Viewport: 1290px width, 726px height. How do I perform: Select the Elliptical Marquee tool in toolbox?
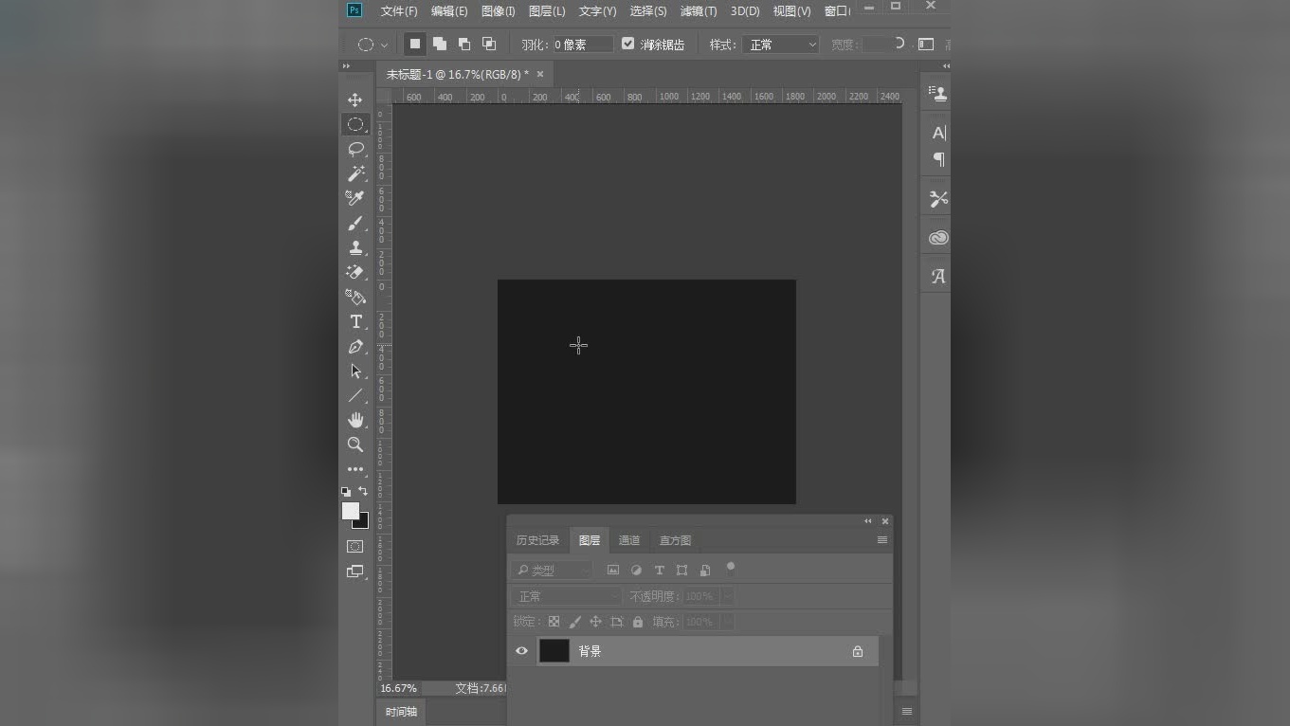click(x=355, y=124)
